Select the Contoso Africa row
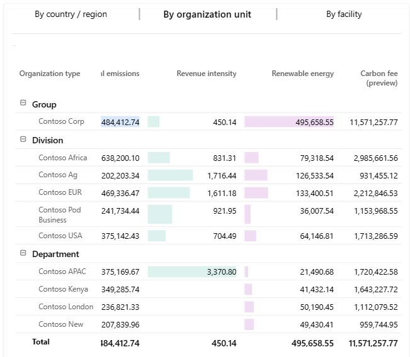The height and width of the screenshot is (357, 410). coord(63,158)
